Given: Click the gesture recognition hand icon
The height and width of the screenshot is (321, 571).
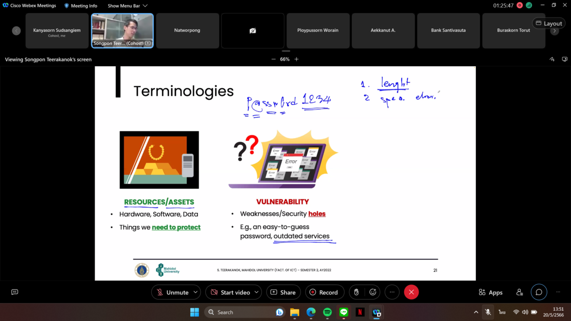Looking at the screenshot, I should [356, 292].
